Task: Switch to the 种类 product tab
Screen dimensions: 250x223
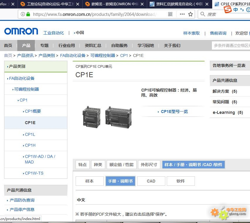Action: (98, 165)
